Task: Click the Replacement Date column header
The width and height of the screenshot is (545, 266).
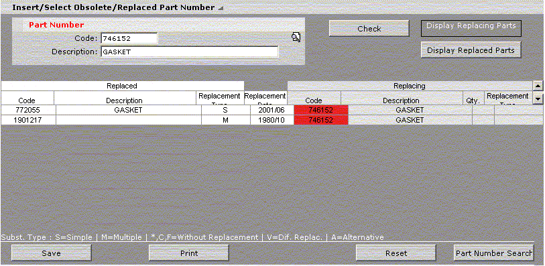Action: (265, 98)
